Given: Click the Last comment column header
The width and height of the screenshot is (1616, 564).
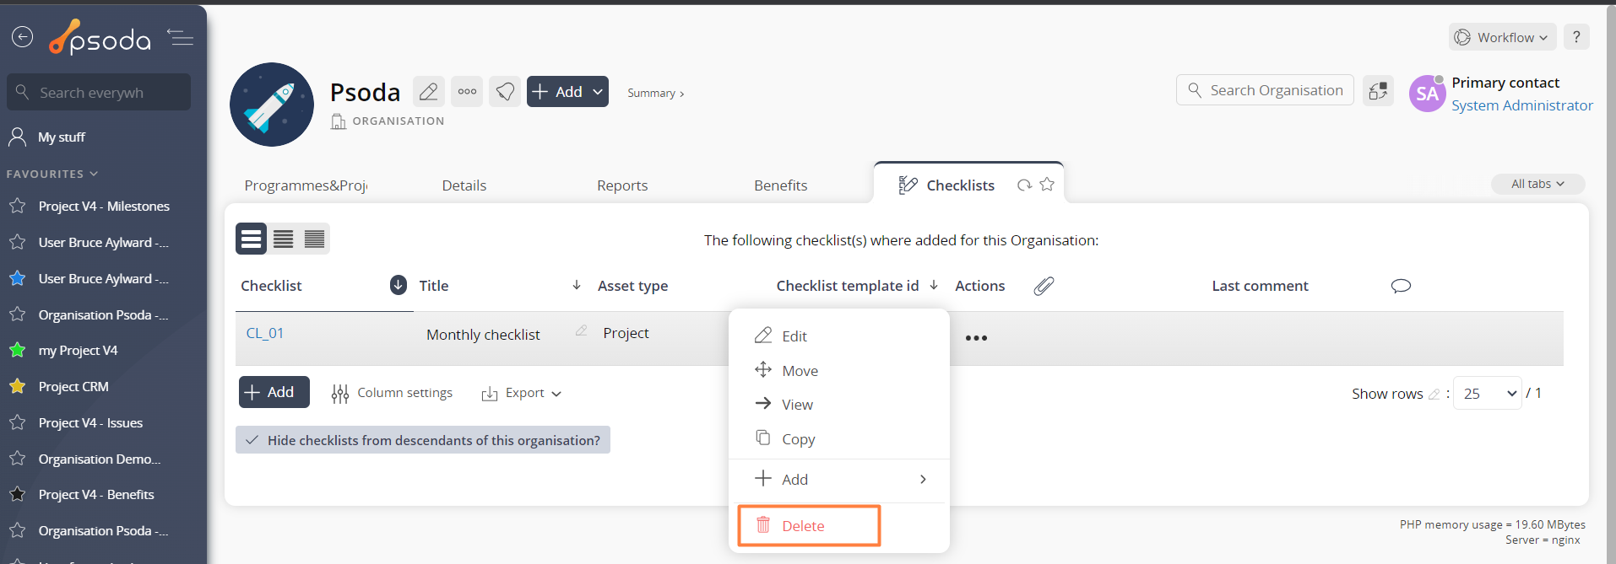Looking at the screenshot, I should point(1260,286).
